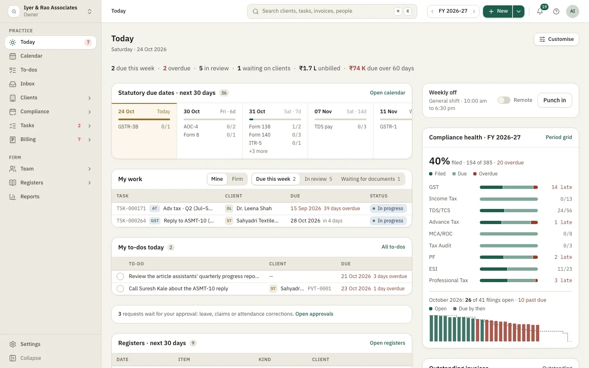Click the search clients input field
589x368 pixels.
click(332, 11)
